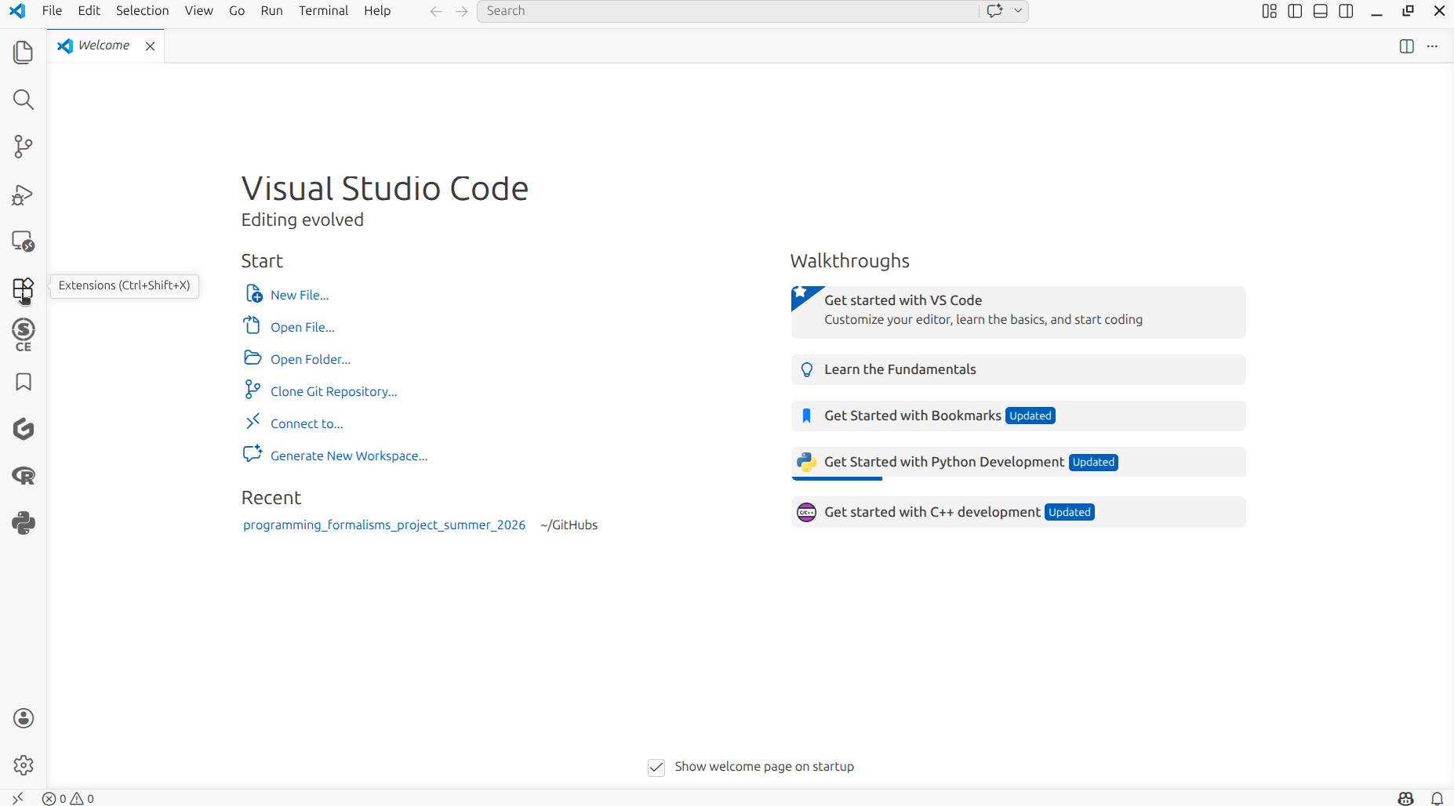Open the Edit menu

click(x=89, y=11)
